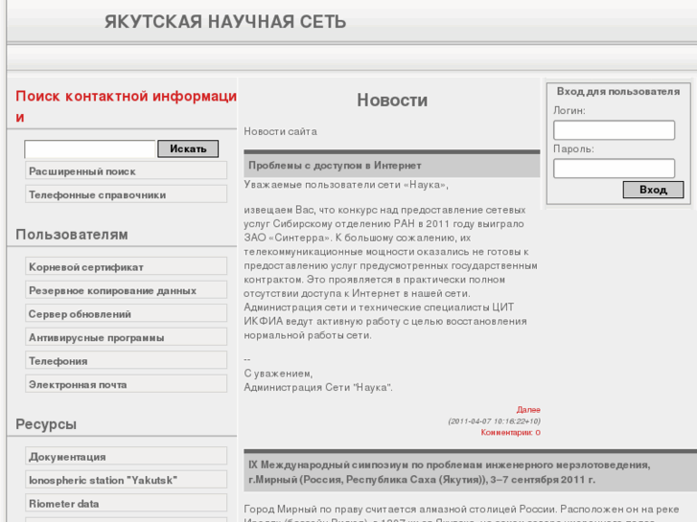Open Расширенный поиск menu item
Screen dimensions: 697x522
127,171
